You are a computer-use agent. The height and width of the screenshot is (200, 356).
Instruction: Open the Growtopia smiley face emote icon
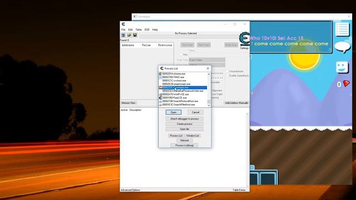pos(342,67)
